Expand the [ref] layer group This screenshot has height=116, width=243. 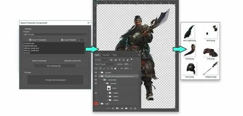click(99, 104)
